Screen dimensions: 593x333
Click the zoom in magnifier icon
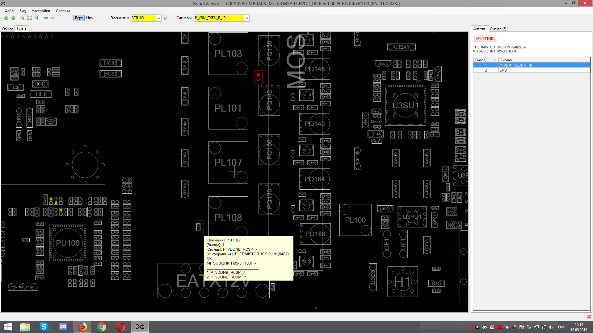(36, 18)
